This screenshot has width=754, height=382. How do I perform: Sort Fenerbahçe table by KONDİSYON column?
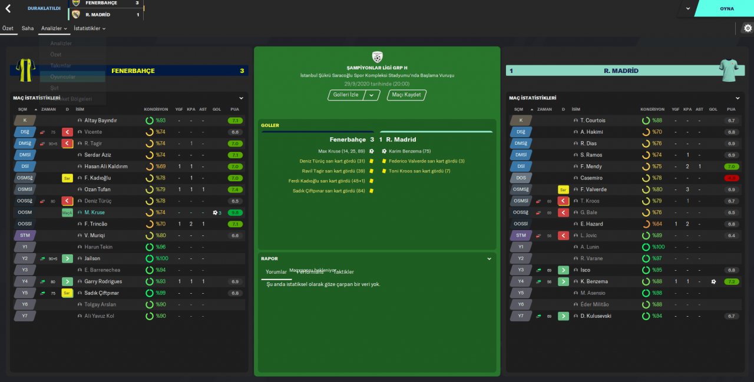pos(156,109)
